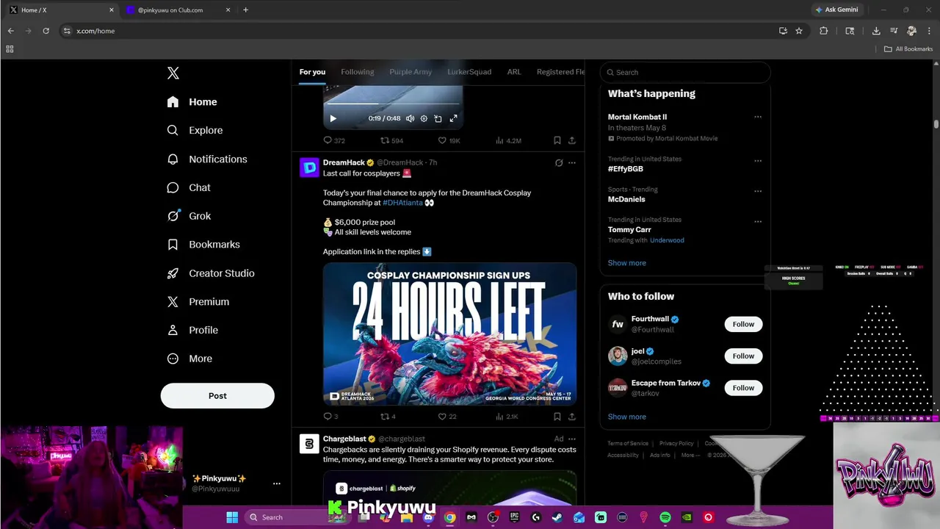The image size is (940, 529).
Task: Switch to Following tab
Action: coord(358,72)
